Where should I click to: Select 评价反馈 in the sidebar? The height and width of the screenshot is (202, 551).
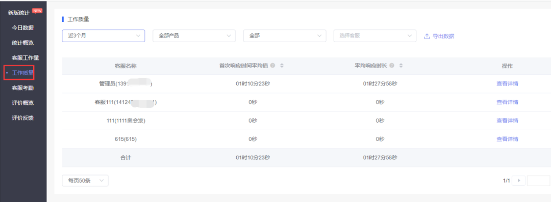(23, 118)
